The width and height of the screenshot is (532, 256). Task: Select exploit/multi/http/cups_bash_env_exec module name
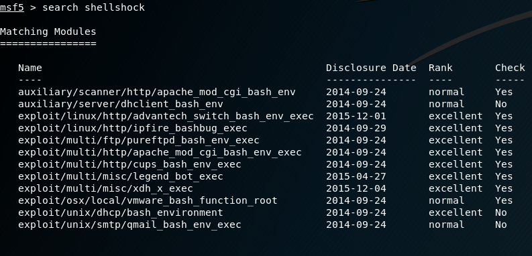(x=129, y=164)
